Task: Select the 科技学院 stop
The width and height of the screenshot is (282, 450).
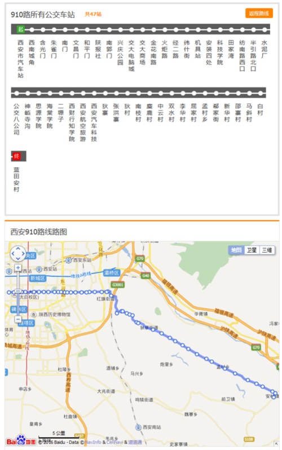Action: pyautogui.click(x=220, y=52)
